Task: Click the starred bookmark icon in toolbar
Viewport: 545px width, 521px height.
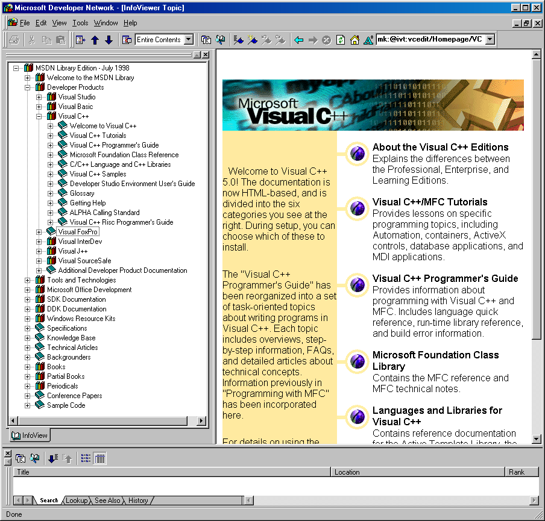Action: pos(253,40)
